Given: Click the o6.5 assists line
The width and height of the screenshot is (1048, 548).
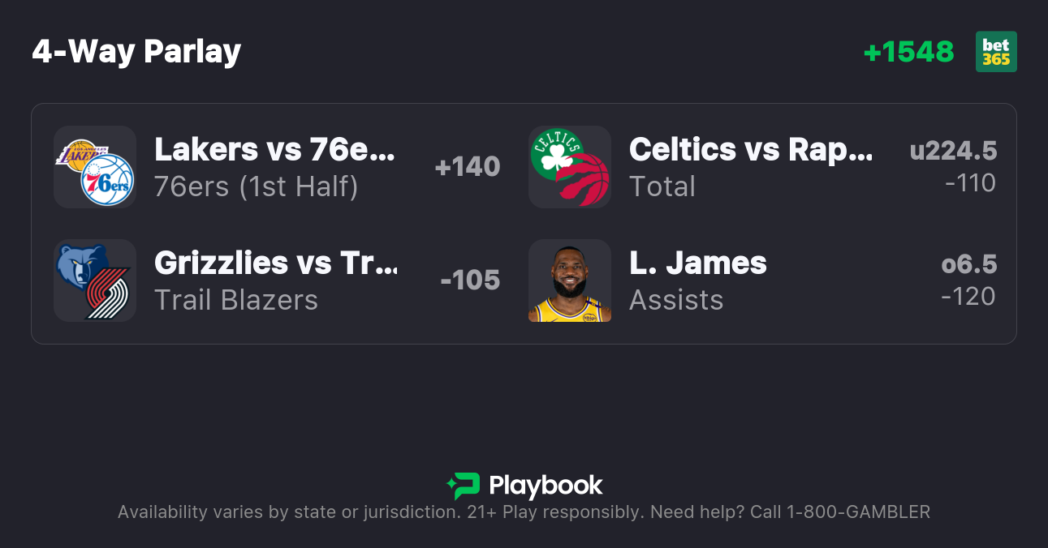Looking at the screenshot, I should [968, 264].
